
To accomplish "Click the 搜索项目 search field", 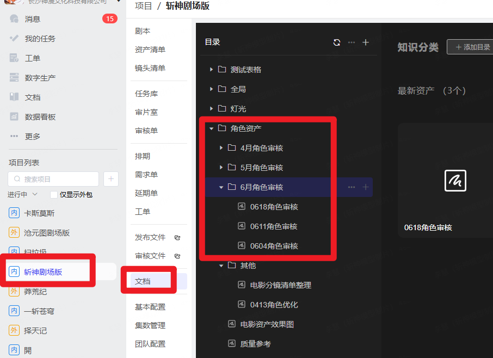I will (x=53, y=179).
